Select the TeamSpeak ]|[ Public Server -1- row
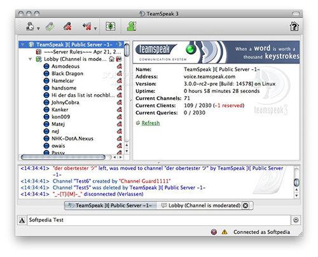This screenshot has width=318, height=257. (x=71, y=45)
